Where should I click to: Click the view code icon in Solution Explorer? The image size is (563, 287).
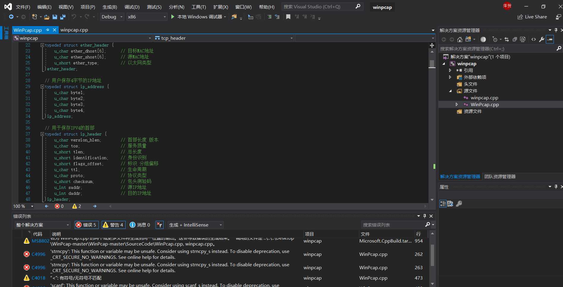[534, 39]
